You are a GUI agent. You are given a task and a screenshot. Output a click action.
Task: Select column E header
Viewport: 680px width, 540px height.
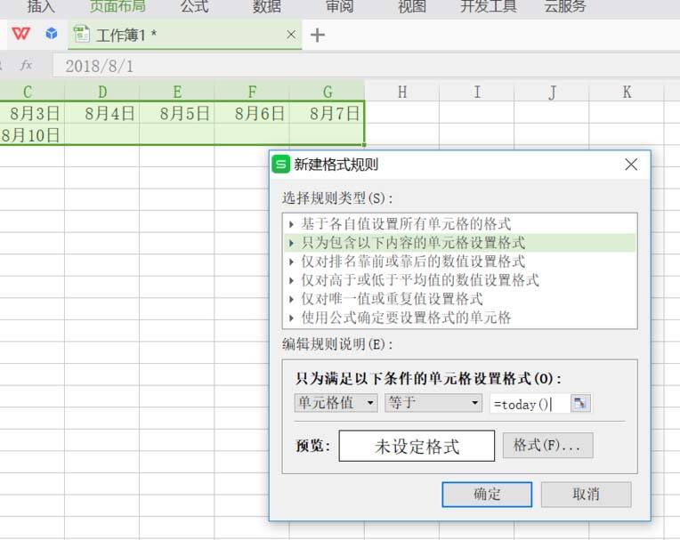177,92
